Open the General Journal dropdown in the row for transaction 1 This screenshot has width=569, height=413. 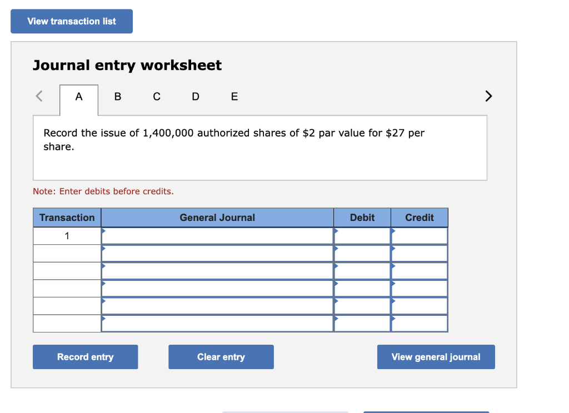coord(217,236)
